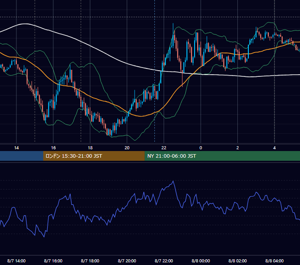Click the 8/7 20:00 indicator time label
Viewport: 300px width, 265px height.
127,261
